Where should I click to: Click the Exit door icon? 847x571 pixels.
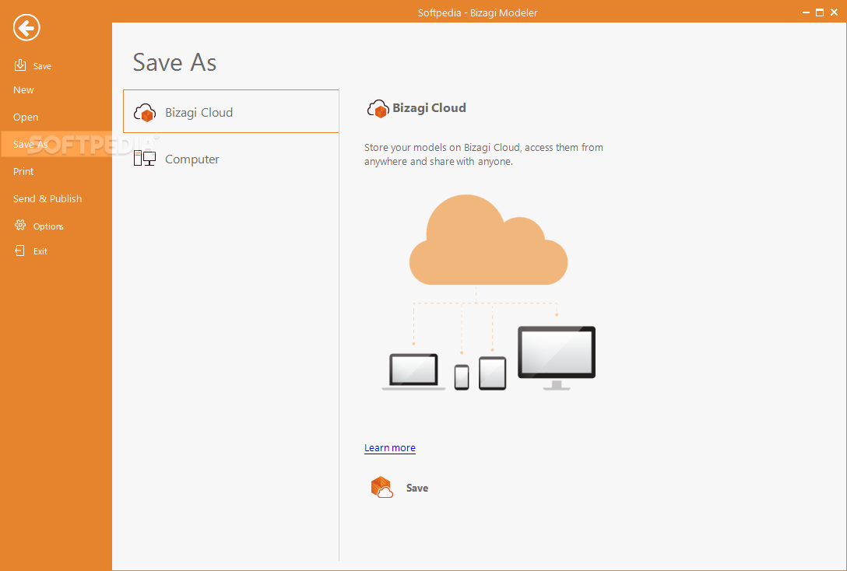(20, 250)
